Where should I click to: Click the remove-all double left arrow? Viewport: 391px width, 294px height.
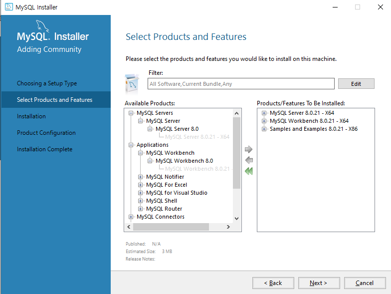coord(249,171)
